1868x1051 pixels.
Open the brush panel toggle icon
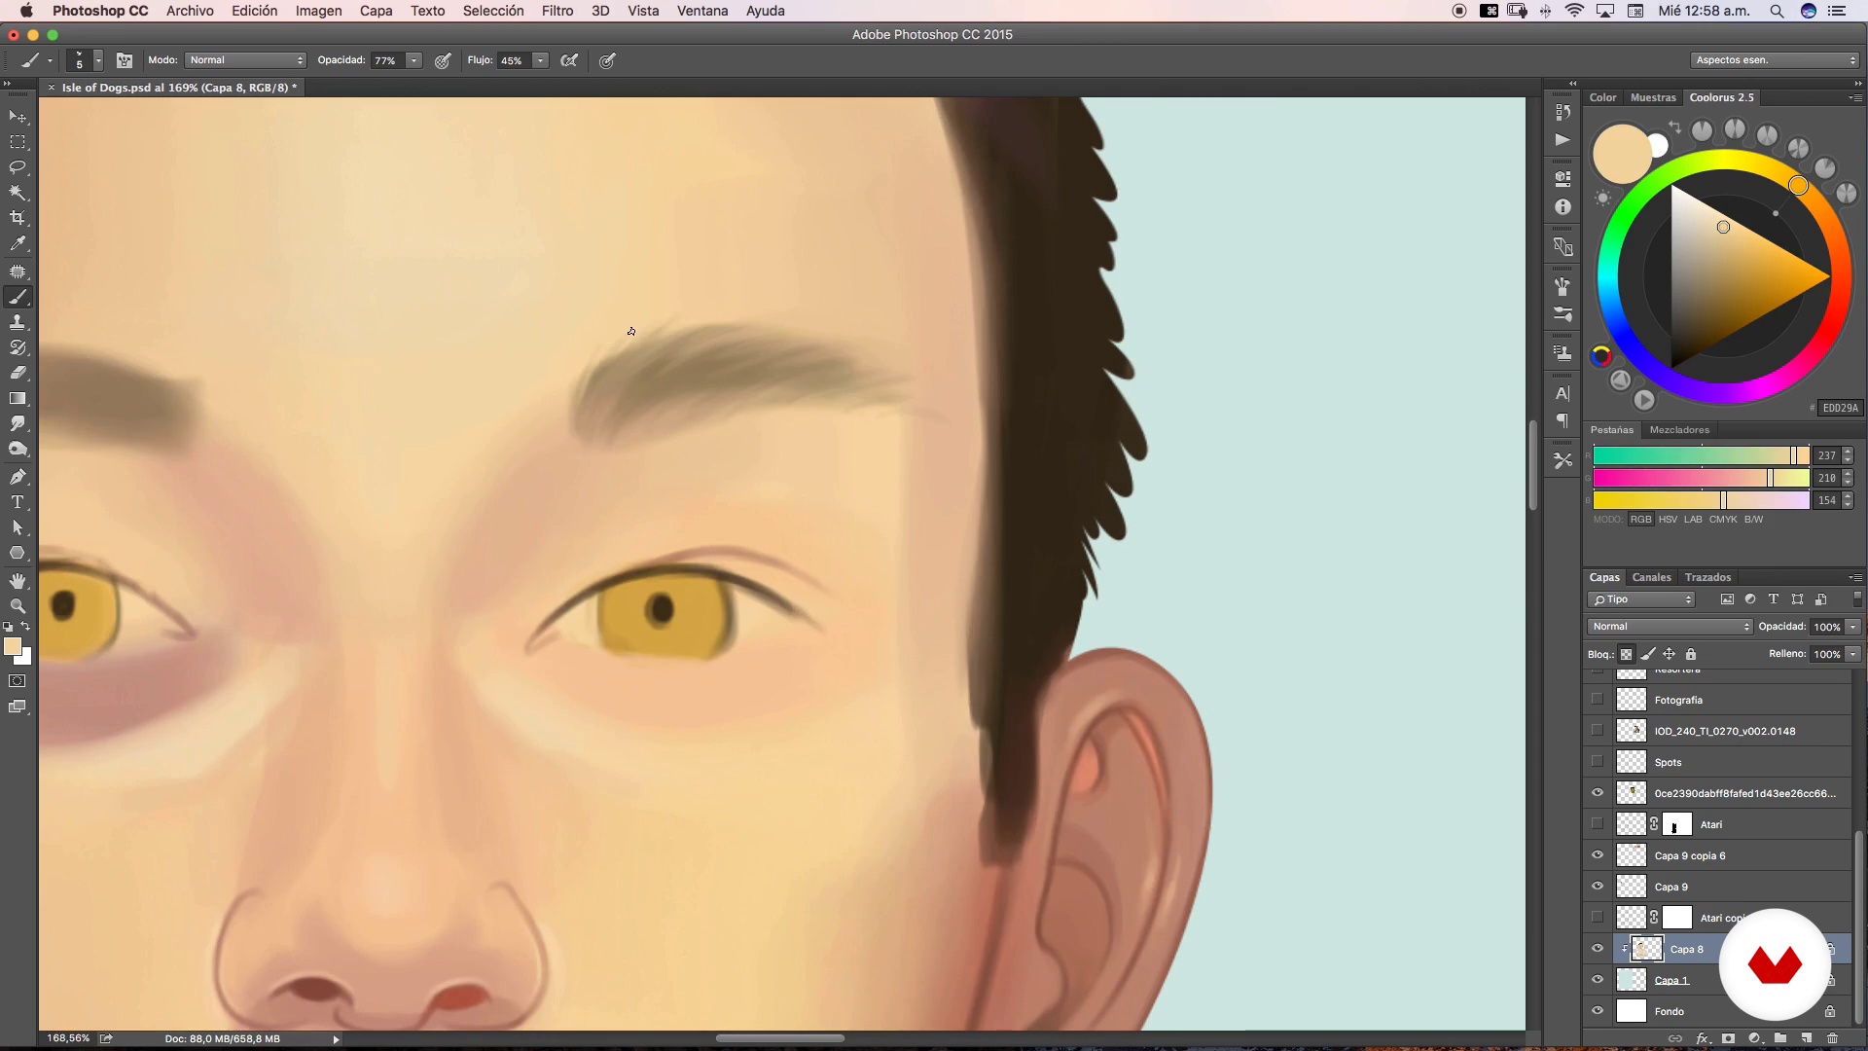tap(125, 60)
